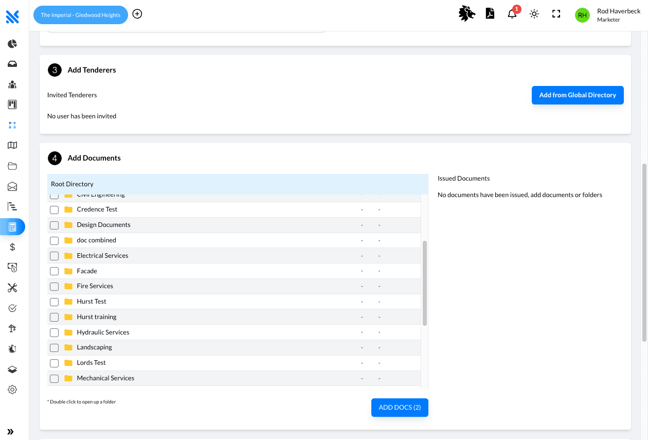This screenshot has height=440, width=648.
Task: Toggle fullscreen mode icon
Action: click(556, 14)
